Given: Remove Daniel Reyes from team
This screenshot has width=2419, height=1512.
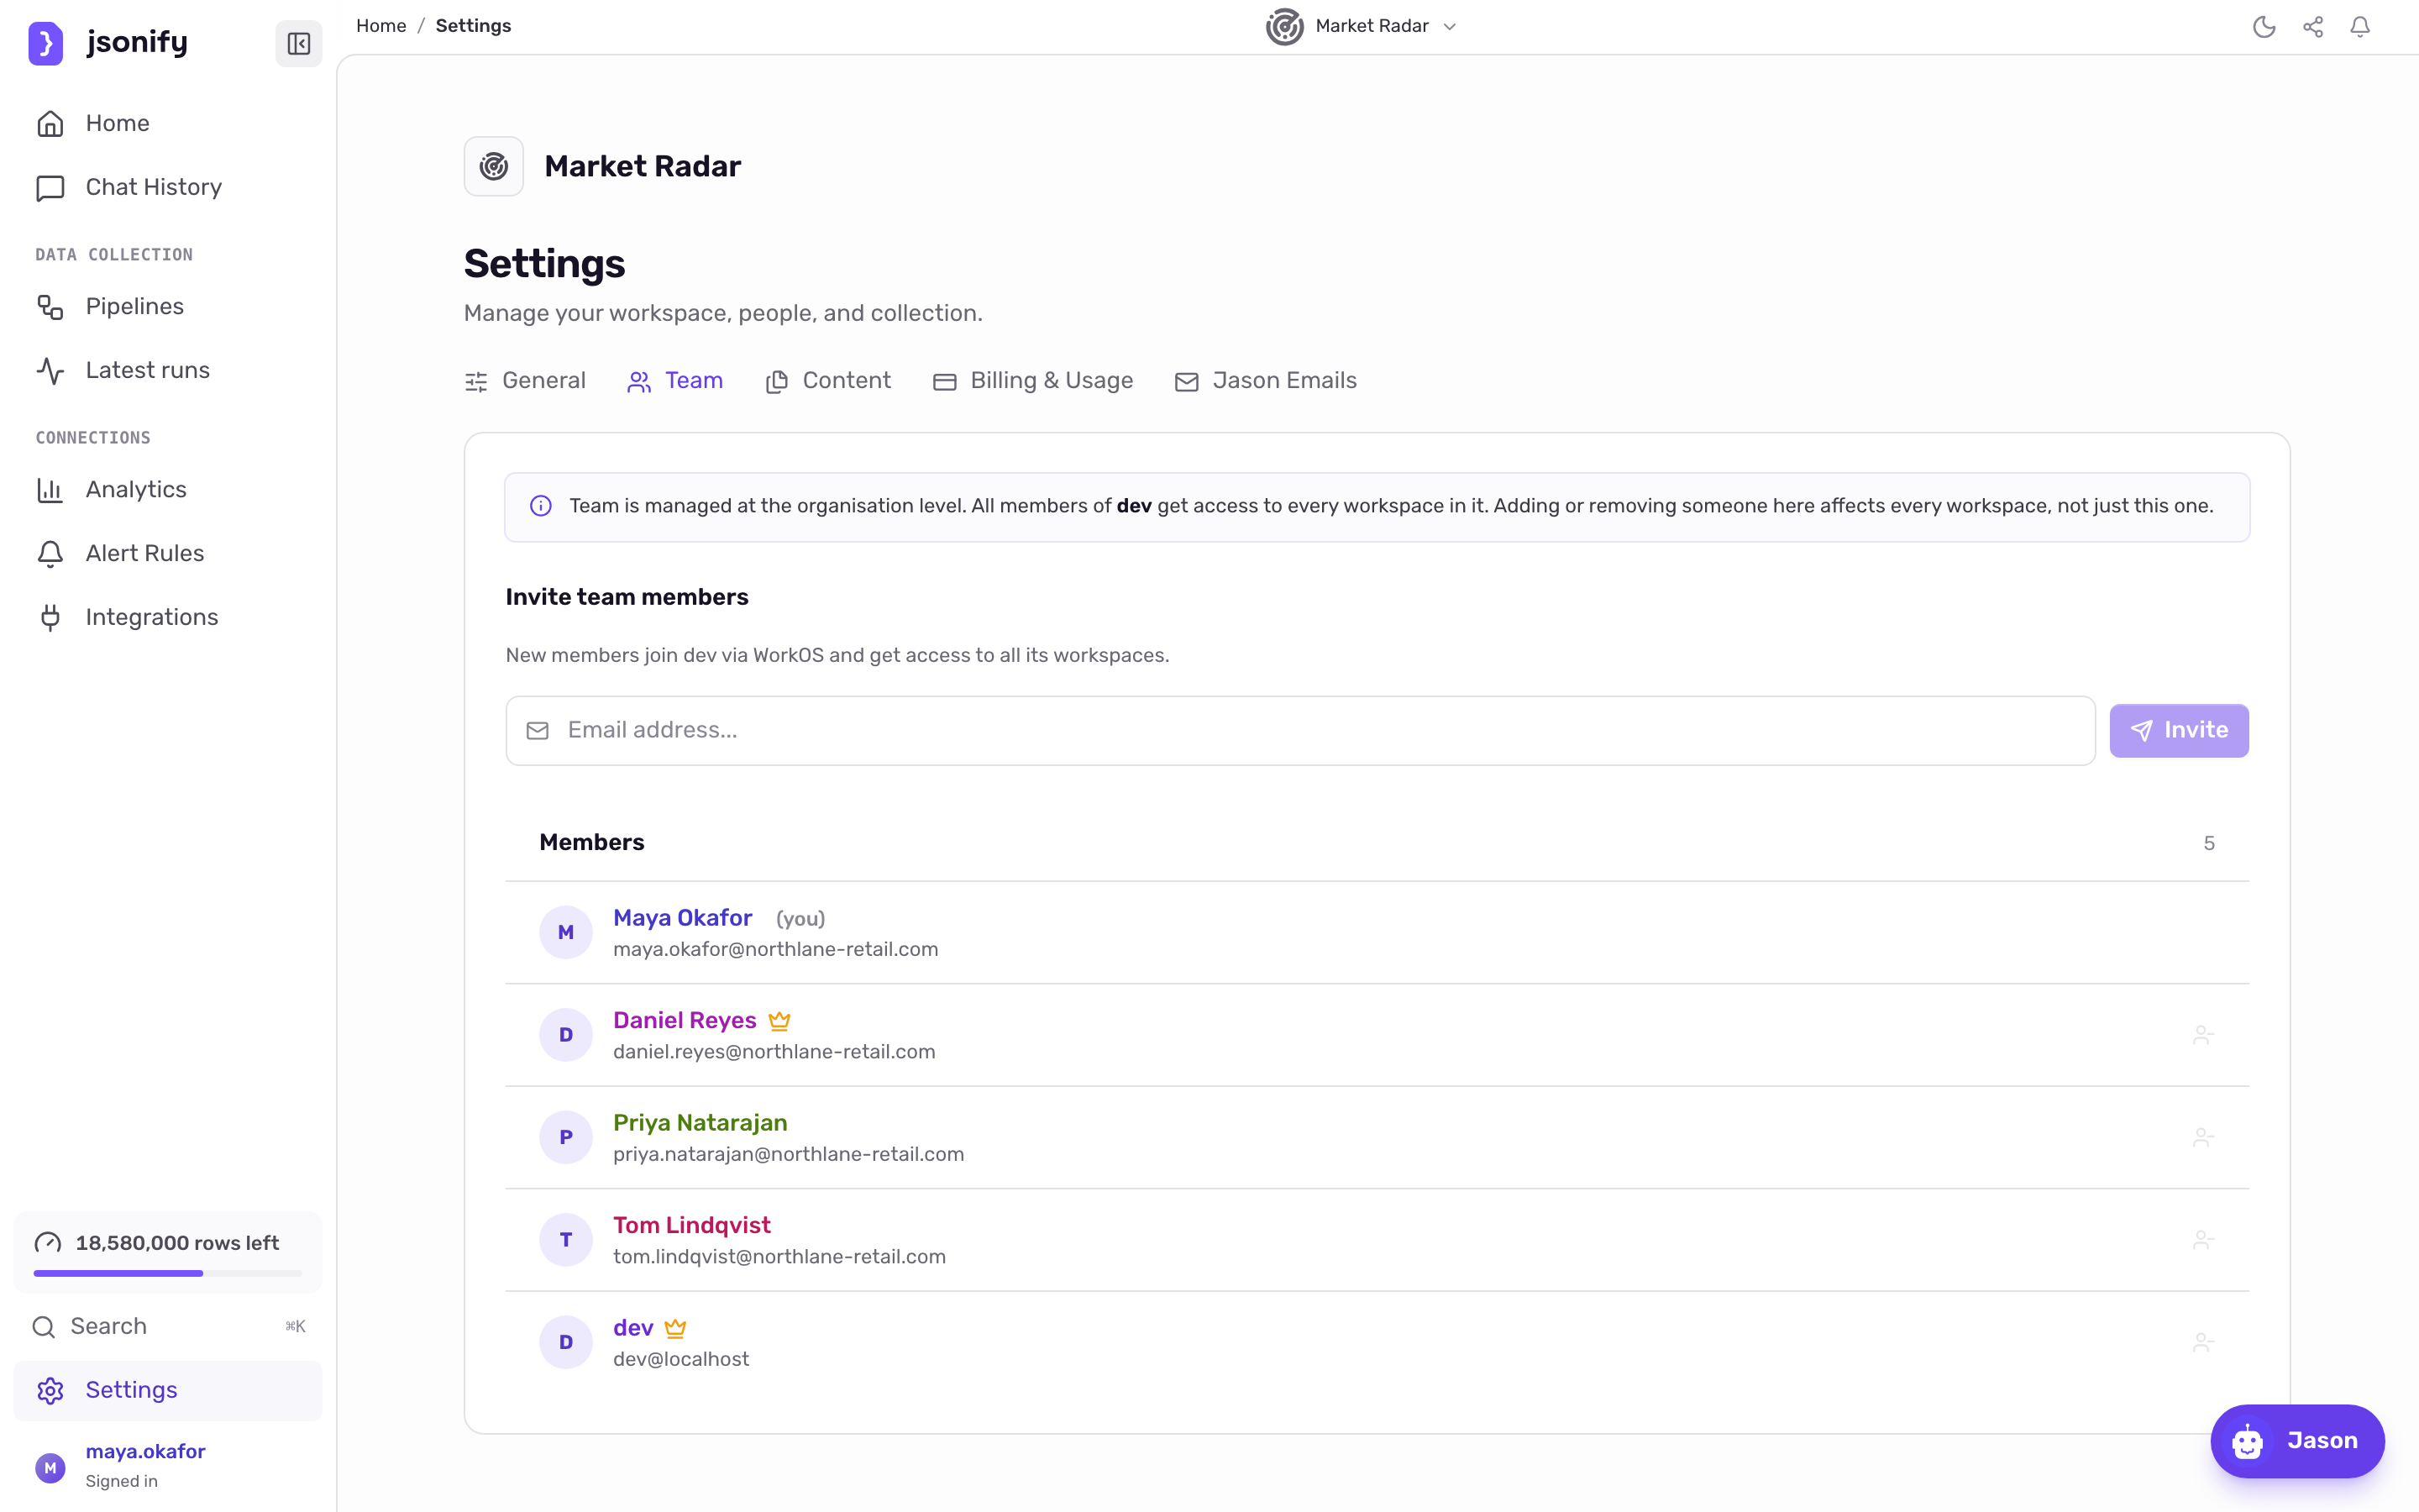Looking at the screenshot, I should pos(2203,1035).
